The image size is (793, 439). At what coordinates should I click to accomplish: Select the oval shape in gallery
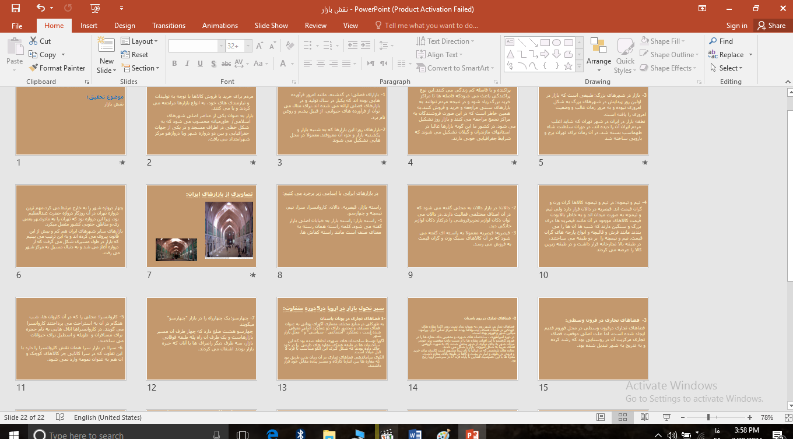coord(556,43)
